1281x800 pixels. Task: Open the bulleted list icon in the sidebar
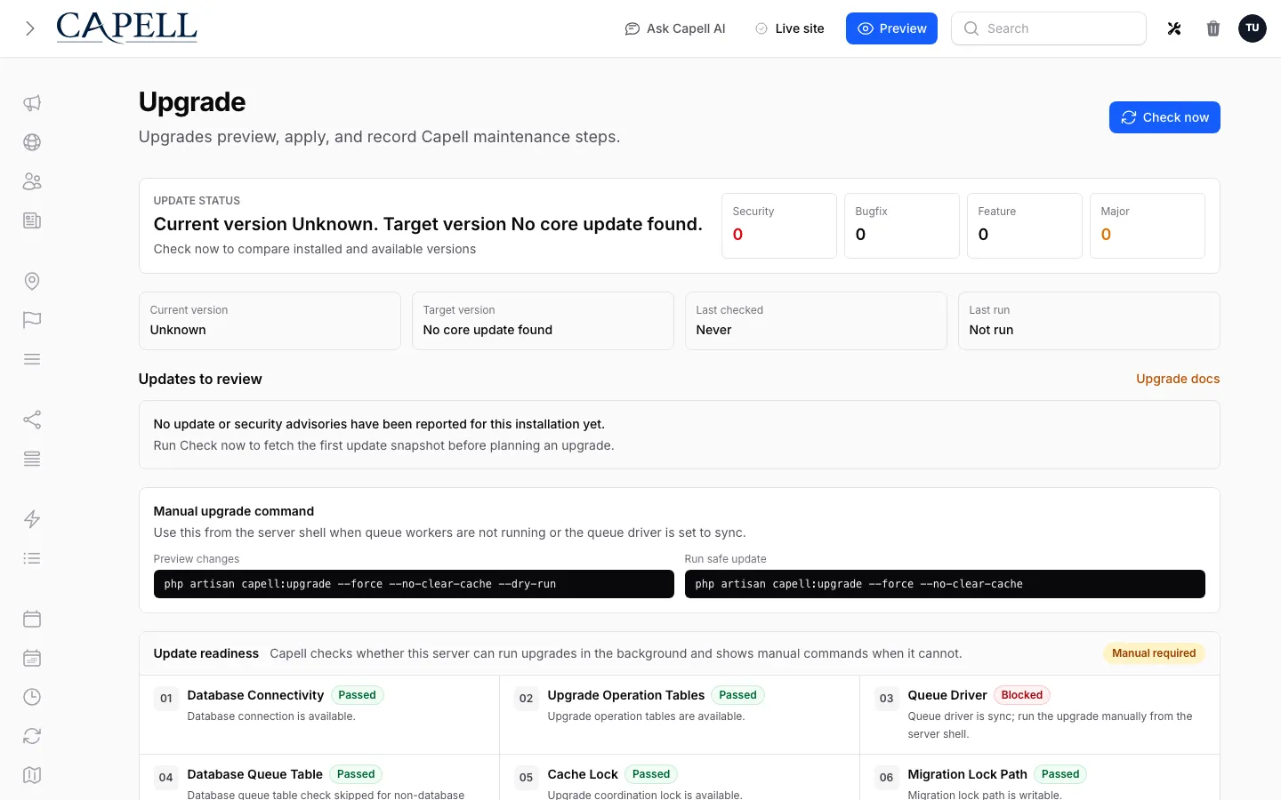pyautogui.click(x=32, y=558)
